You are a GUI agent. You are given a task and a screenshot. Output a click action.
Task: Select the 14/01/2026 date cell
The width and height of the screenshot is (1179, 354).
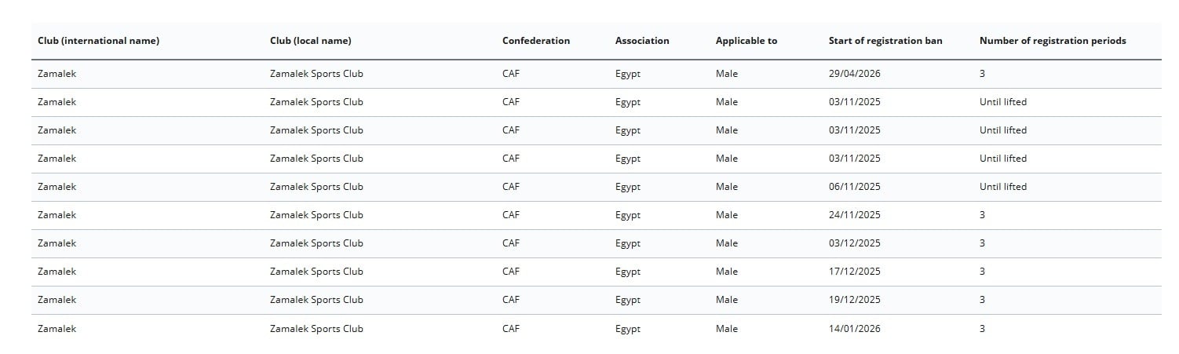[x=855, y=329]
